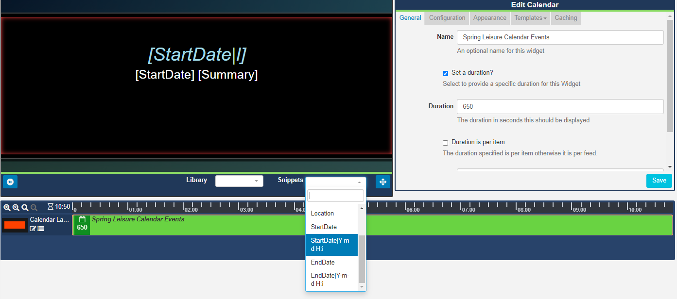Click the edit icon under Calendar Layout region
This screenshot has height=299, width=677.
(33, 229)
